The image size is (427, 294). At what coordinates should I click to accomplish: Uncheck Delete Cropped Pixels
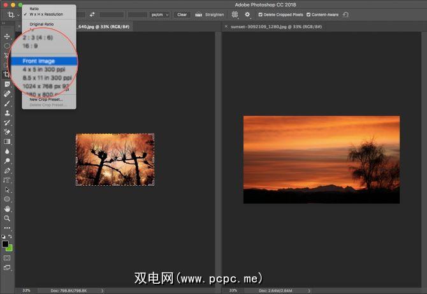(260, 14)
